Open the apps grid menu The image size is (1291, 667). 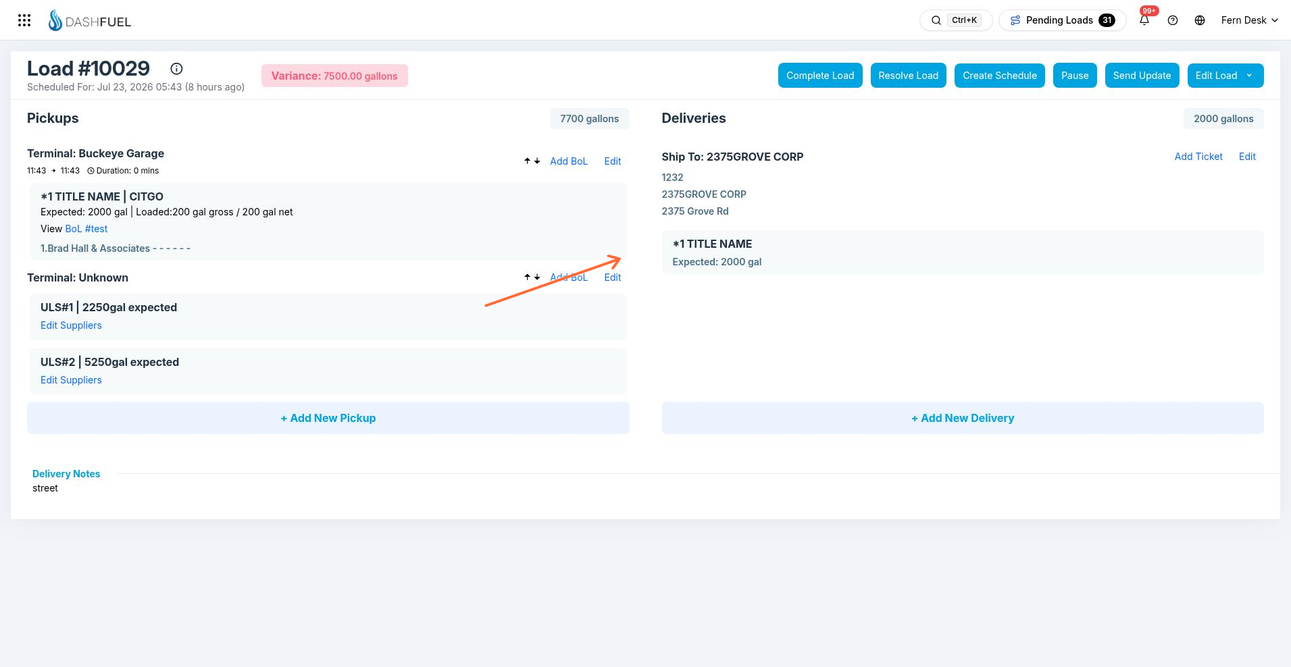point(24,20)
